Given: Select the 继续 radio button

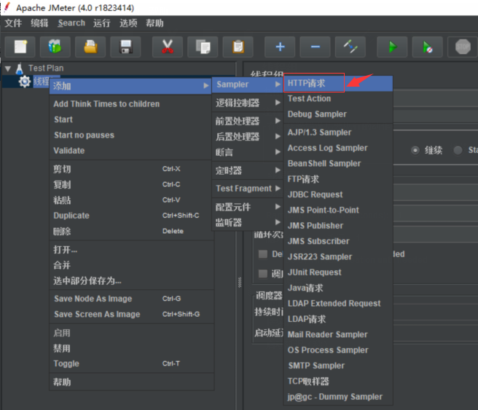Looking at the screenshot, I should coord(415,150).
